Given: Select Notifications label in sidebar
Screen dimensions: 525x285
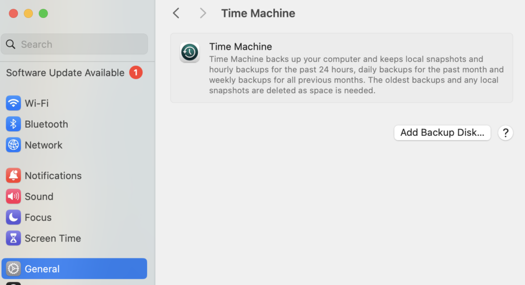Looking at the screenshot, I should click(53, 175).
